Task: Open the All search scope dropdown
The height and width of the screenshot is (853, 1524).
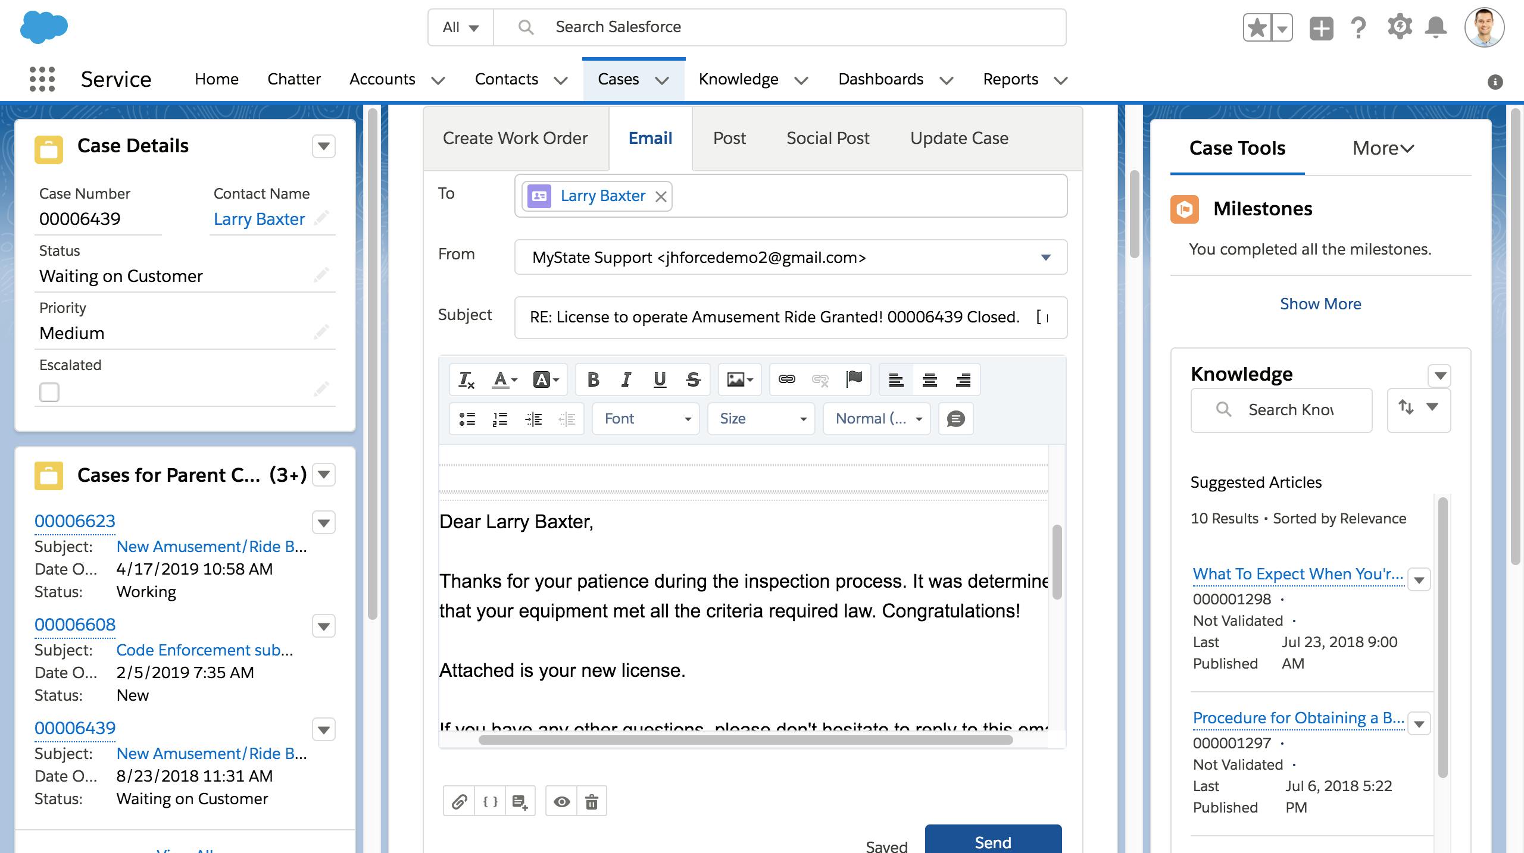Action: coord(461,27)
